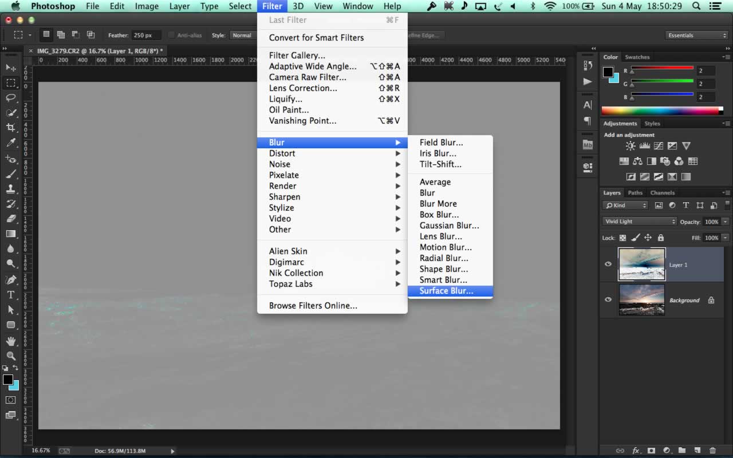Image resolution: width=733 pixels, height=458 pixels.
Task: Hide Layer 1 using its eye icon
Action: pyautogui.click(x=608, y=264)
